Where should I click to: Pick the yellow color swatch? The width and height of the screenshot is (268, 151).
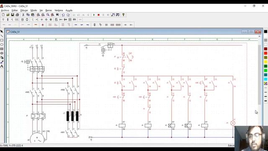point(265,62)
